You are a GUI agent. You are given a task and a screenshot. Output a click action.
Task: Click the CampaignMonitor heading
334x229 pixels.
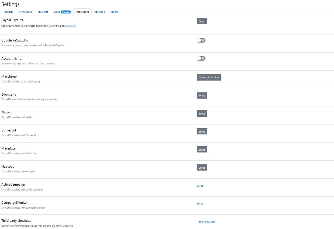pos(15,203)
